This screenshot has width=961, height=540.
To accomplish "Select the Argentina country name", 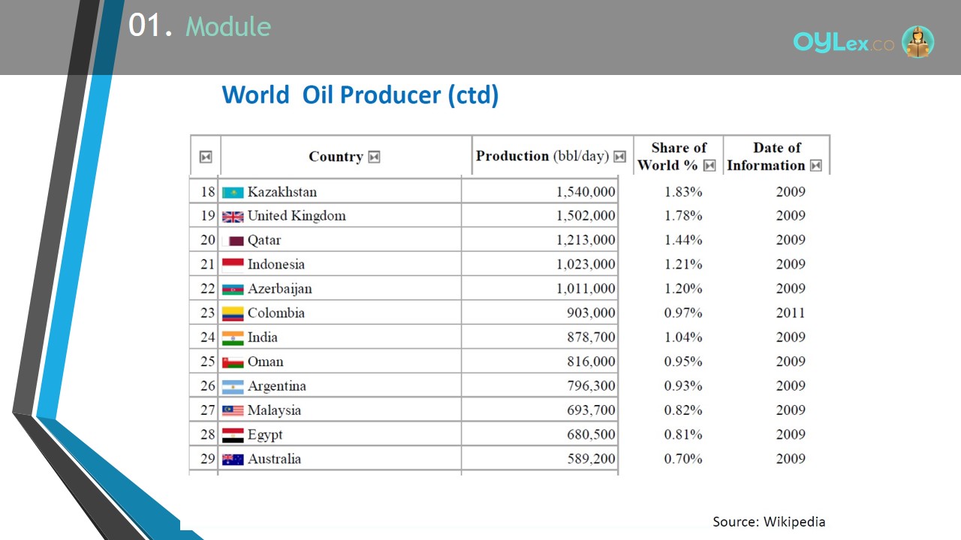I will point(277,386).
